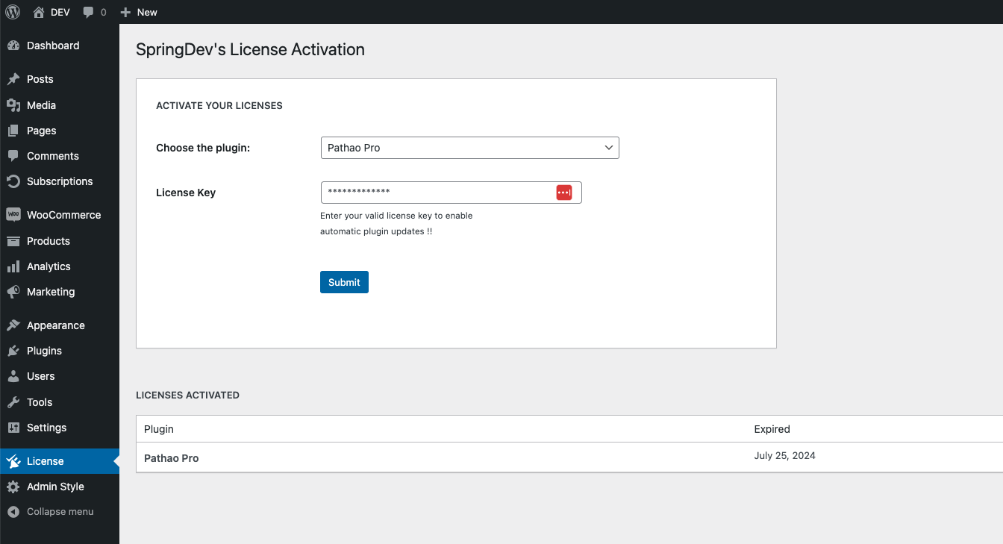Click the Products archive box icon

pyautogui.click(x=13, y=241)
